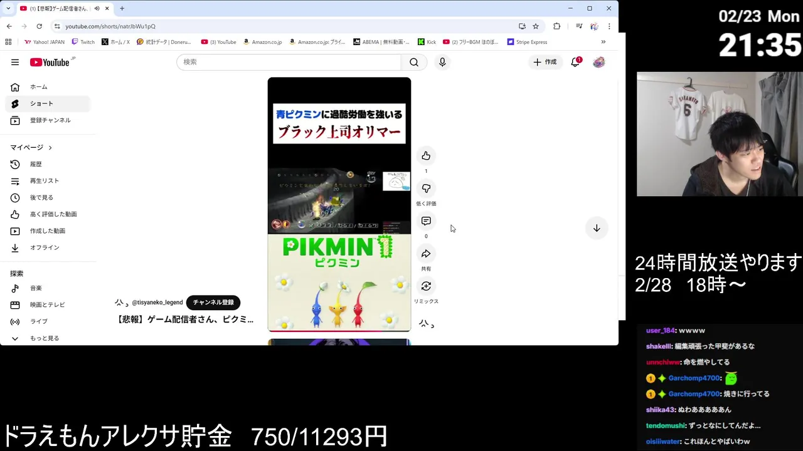Open 統計データ Doneru bookmark
Screen dimensions: 803x451
[164, 42]
